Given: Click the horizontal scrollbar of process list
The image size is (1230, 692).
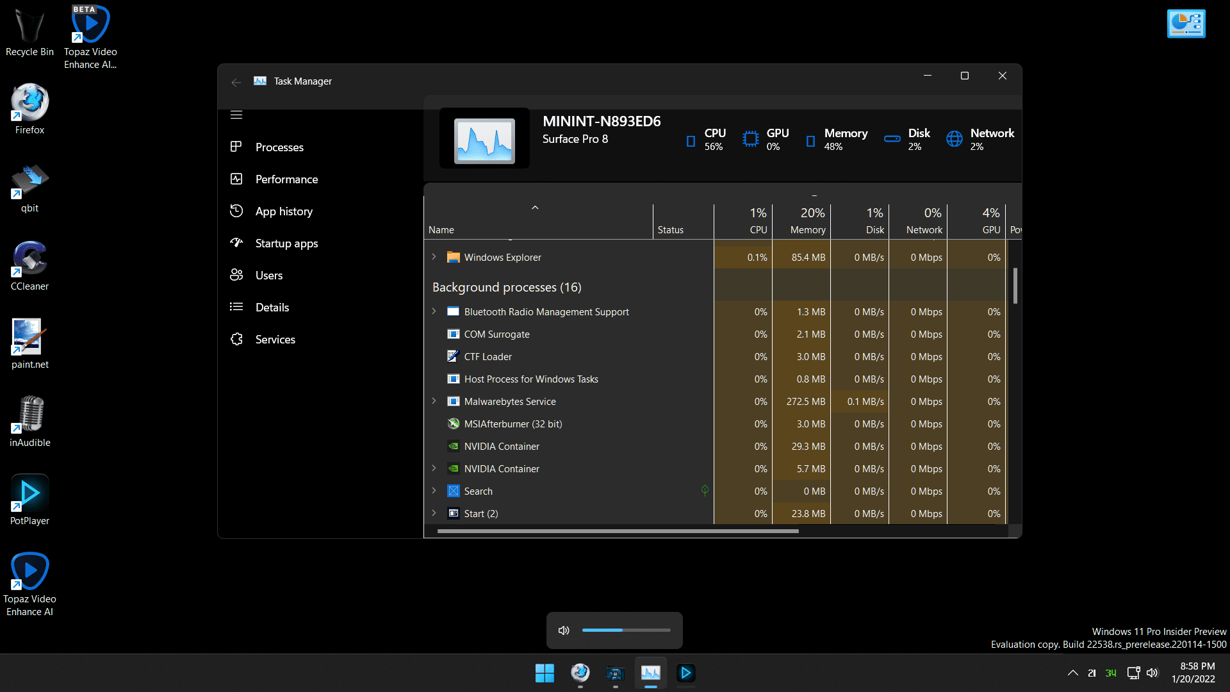Looking at the screenshot, I should click(x=618, y=531).
